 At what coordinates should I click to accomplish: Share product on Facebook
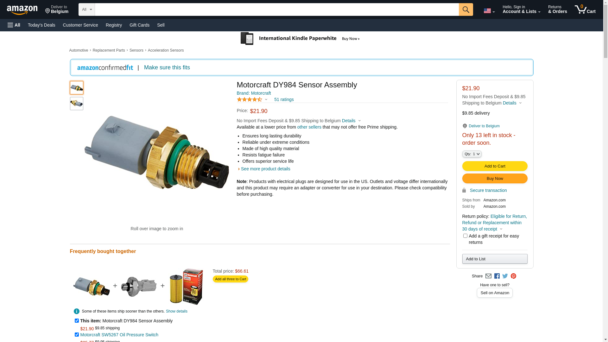497,276
